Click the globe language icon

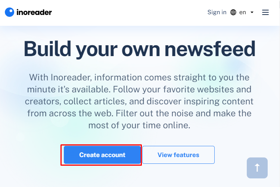click(233, 12)
